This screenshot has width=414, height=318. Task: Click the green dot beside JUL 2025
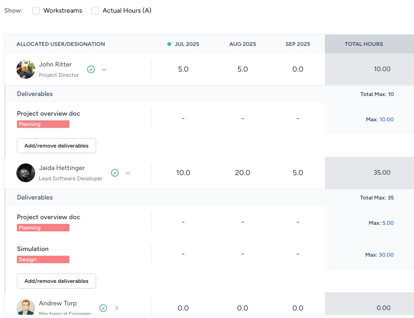[169, 44]
